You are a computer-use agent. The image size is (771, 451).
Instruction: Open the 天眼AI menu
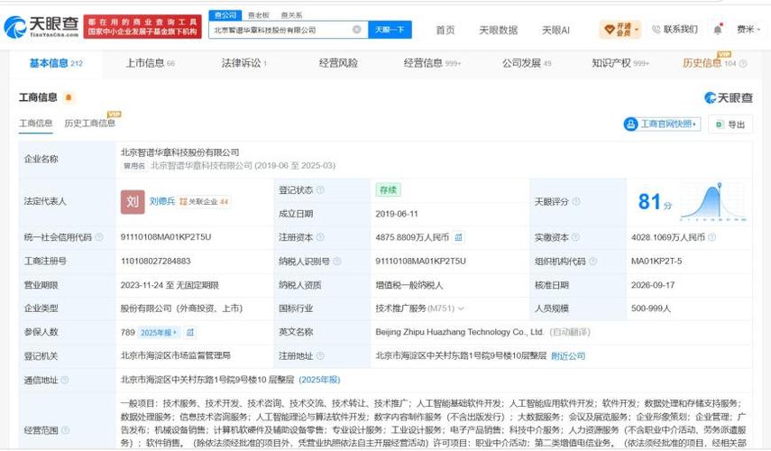tap(555, 30)
